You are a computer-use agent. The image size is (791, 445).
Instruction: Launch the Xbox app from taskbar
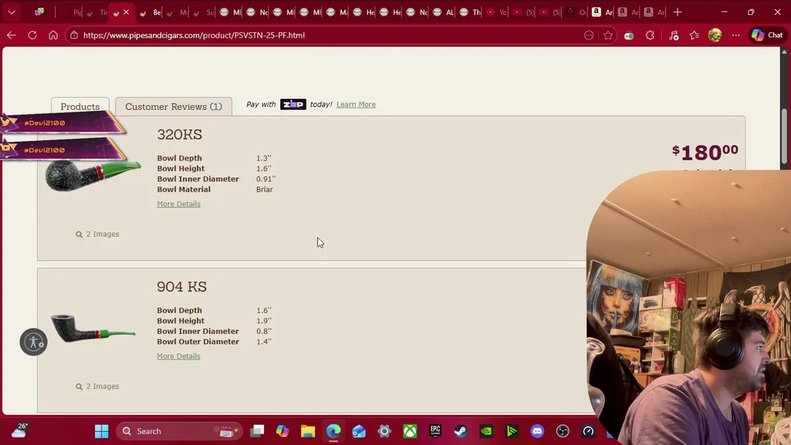click(410, 431)
